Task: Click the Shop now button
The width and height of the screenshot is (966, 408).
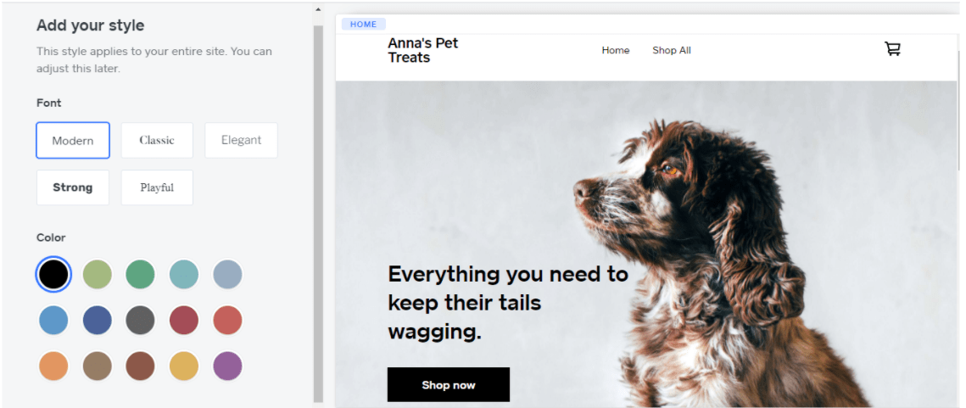Action: pos(449,384)
